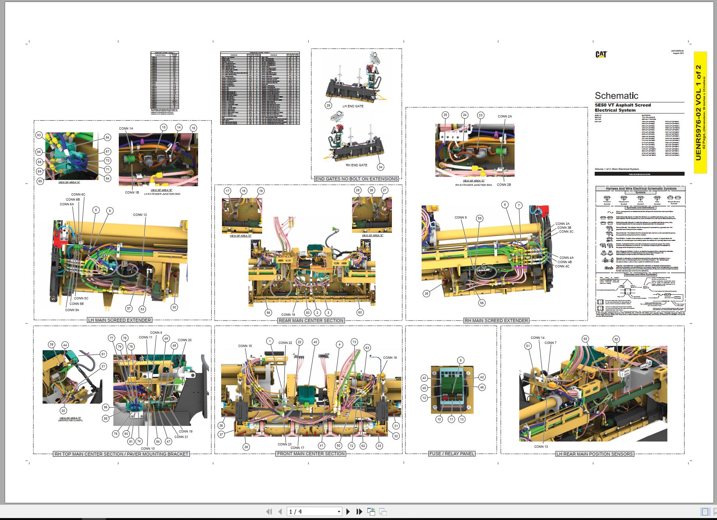
Task: Click callout circle 83 in area A view
Action: [x=39, y=135]
